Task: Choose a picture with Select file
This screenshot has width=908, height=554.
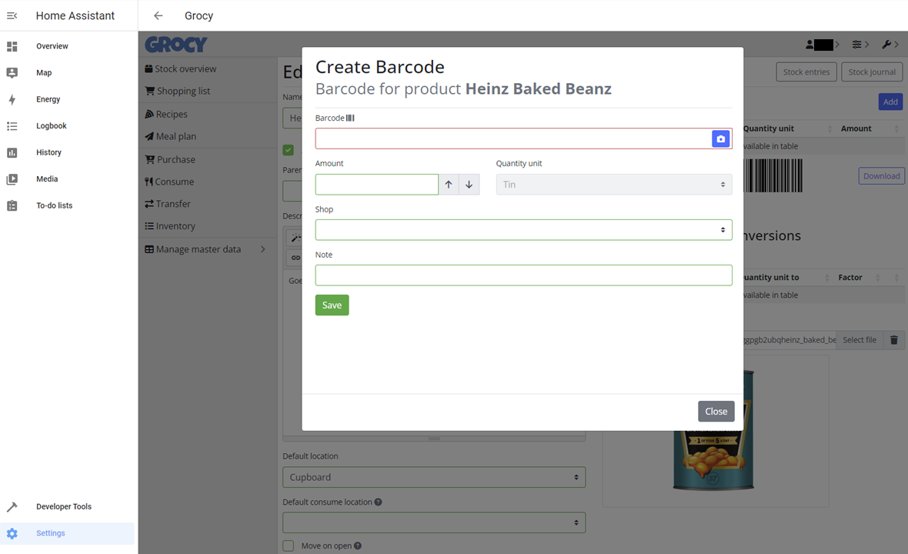Action: coord(860,340)
